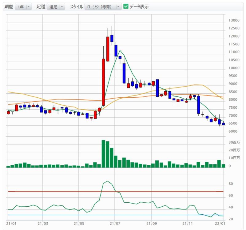Click the 8500 price axis label

pos(233,92)
